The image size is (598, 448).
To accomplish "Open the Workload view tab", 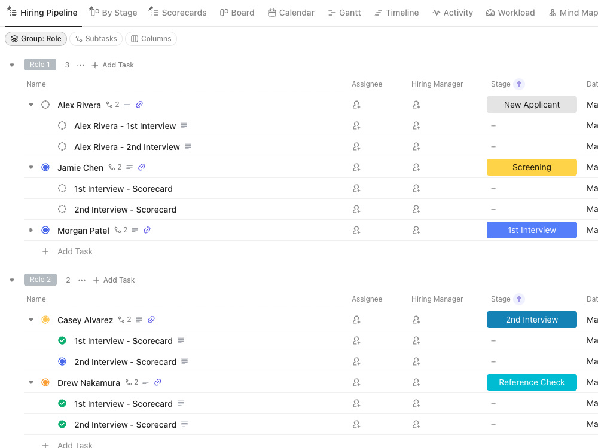I will pos(510,13).
